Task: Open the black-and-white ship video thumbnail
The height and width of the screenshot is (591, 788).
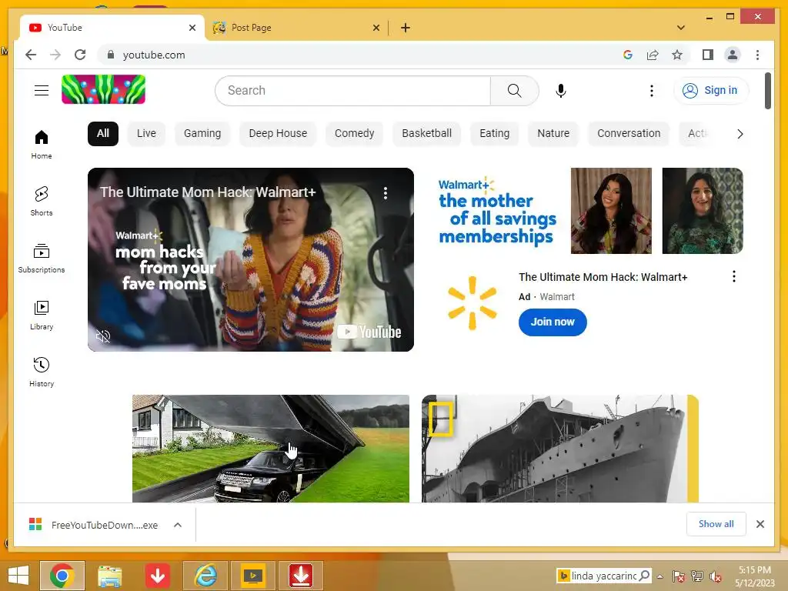Action: [x=560, y=449]
